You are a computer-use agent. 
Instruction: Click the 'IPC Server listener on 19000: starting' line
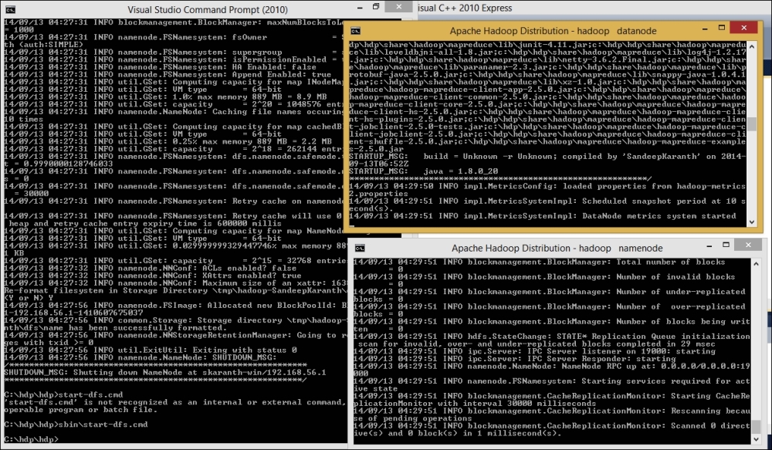pyautogui.click(x=534, y=351)
